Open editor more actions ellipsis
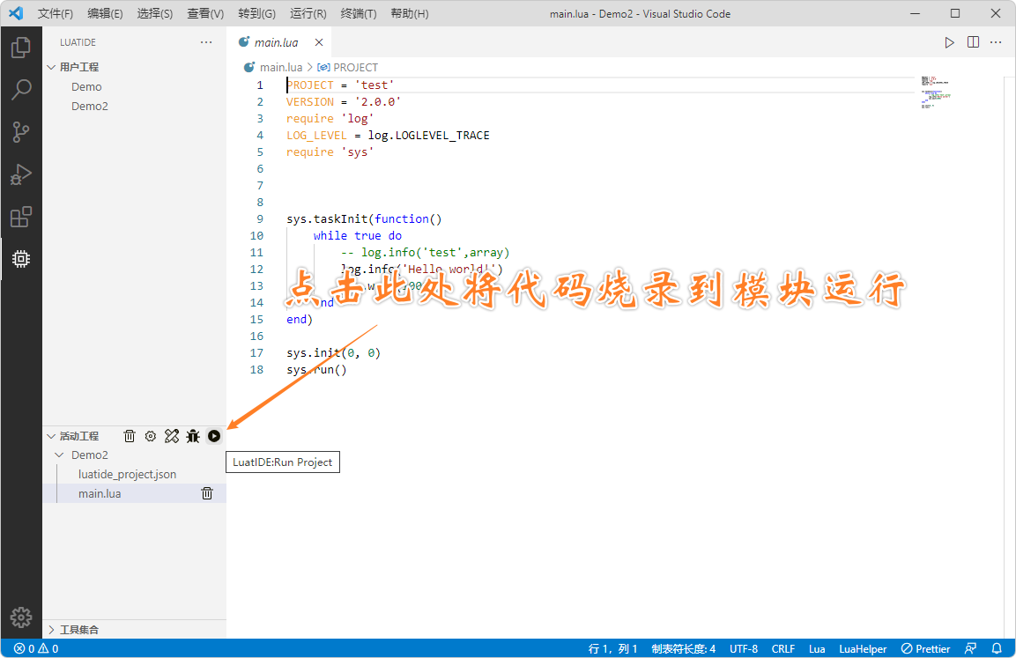The height and width of the screenshot is (658, 1016). click(996, 42)
